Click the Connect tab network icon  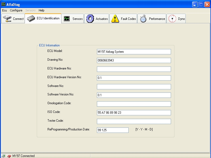click(7, 19)
